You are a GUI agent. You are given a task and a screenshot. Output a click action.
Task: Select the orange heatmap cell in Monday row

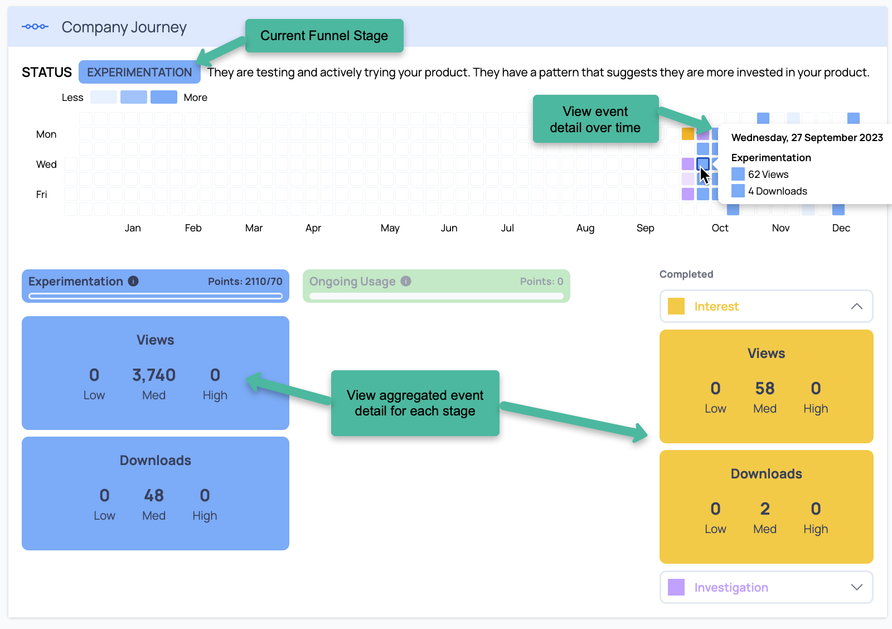coord(688,134)
